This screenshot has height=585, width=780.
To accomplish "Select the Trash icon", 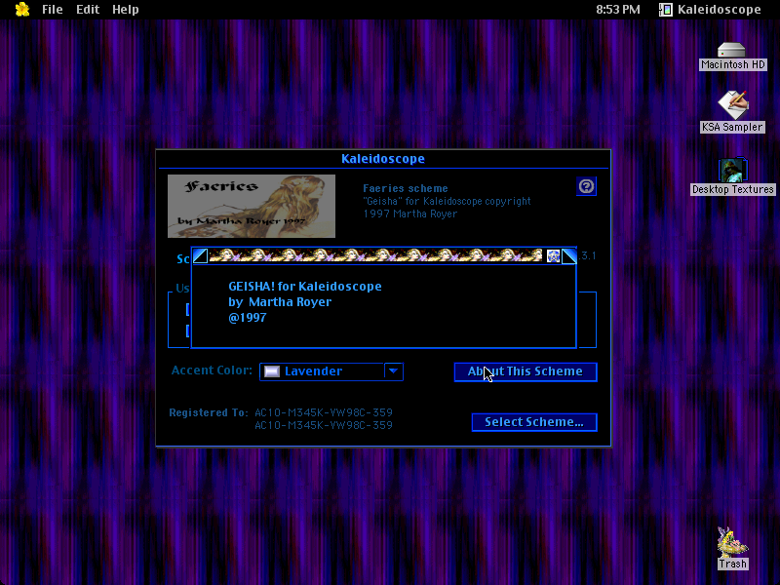I will pyautogui.click(x=732, y=549).
